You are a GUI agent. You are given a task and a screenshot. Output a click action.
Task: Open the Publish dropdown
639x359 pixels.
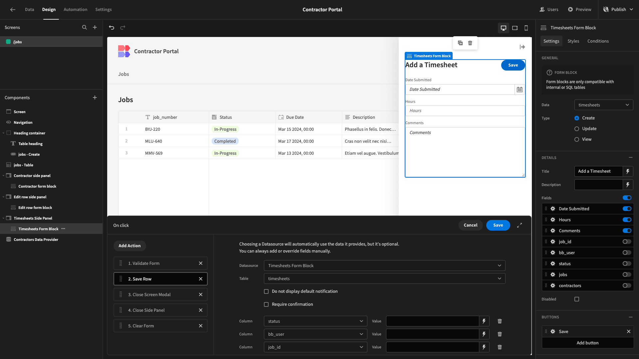[618, 9]
